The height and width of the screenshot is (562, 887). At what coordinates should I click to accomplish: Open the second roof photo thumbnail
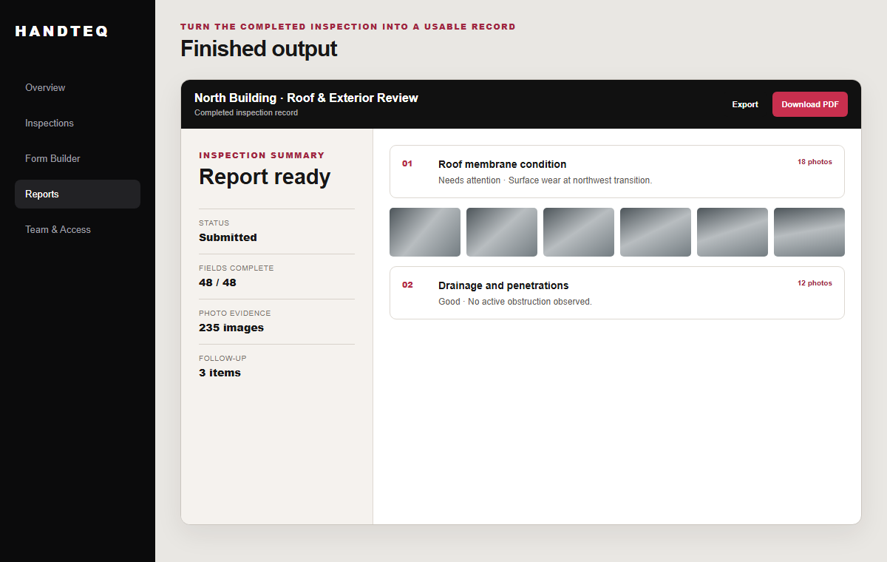tap(502, 232)
